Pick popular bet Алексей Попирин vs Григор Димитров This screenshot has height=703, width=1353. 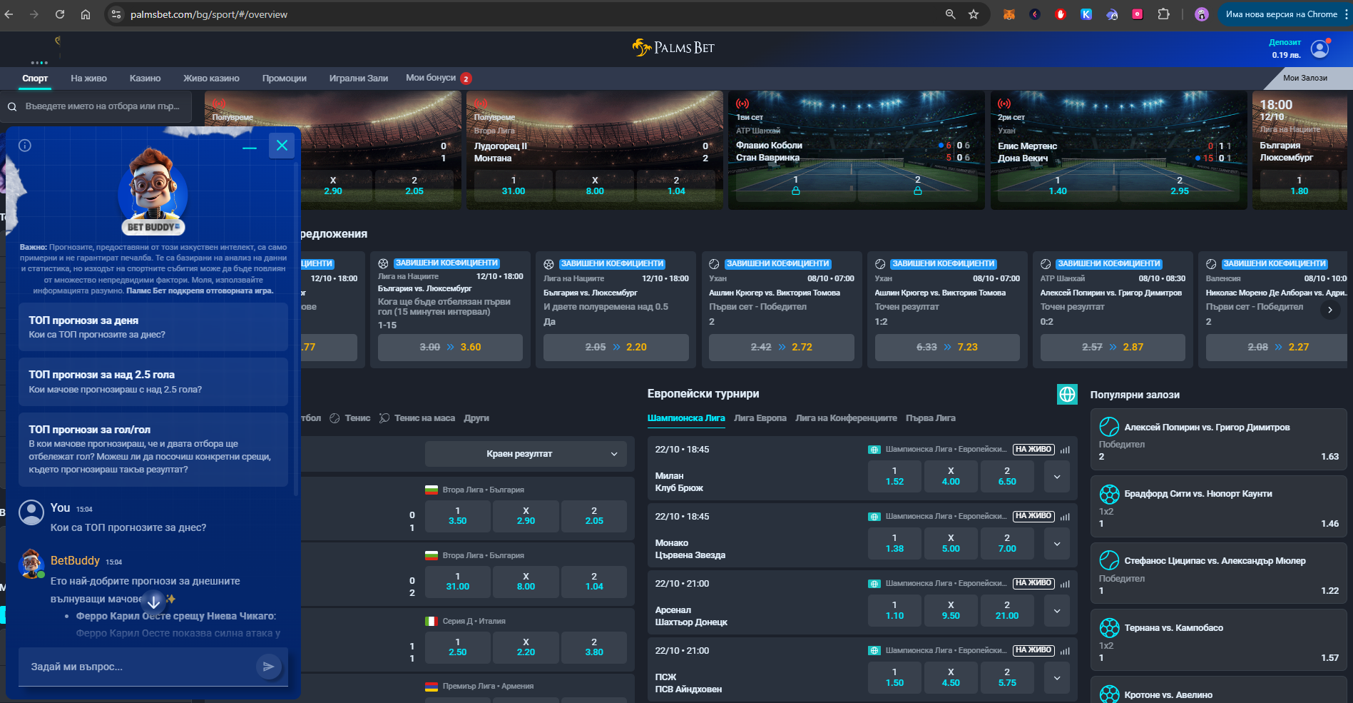point(1218,440)
